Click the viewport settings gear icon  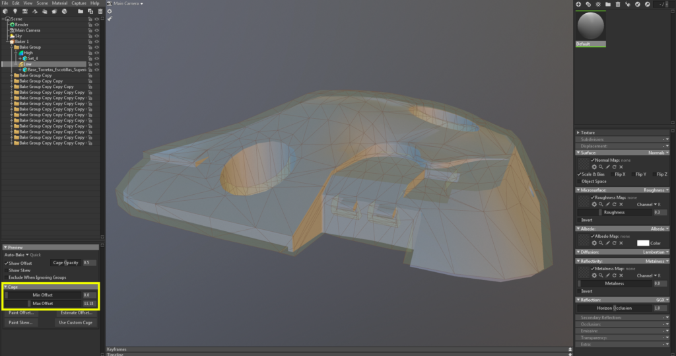tap(110, 11)
